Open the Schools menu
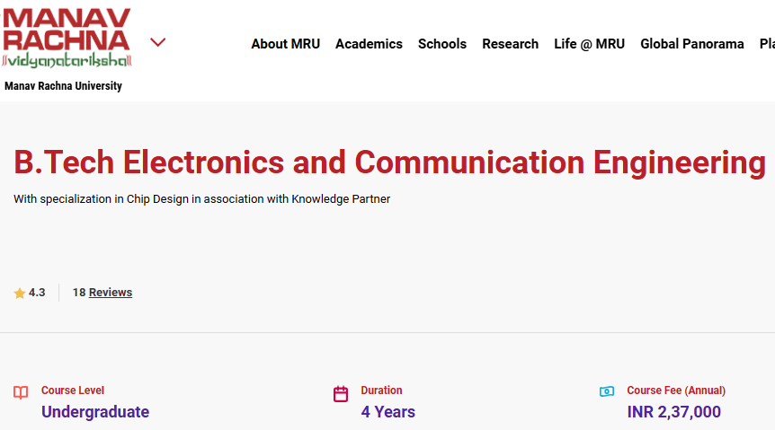 tap(442, 44)
